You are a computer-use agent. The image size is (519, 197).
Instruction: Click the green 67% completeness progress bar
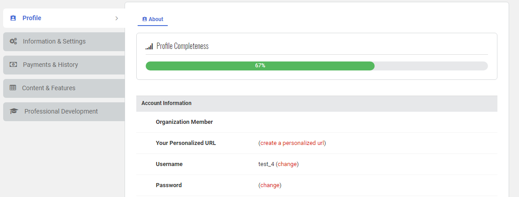(260, 66)
